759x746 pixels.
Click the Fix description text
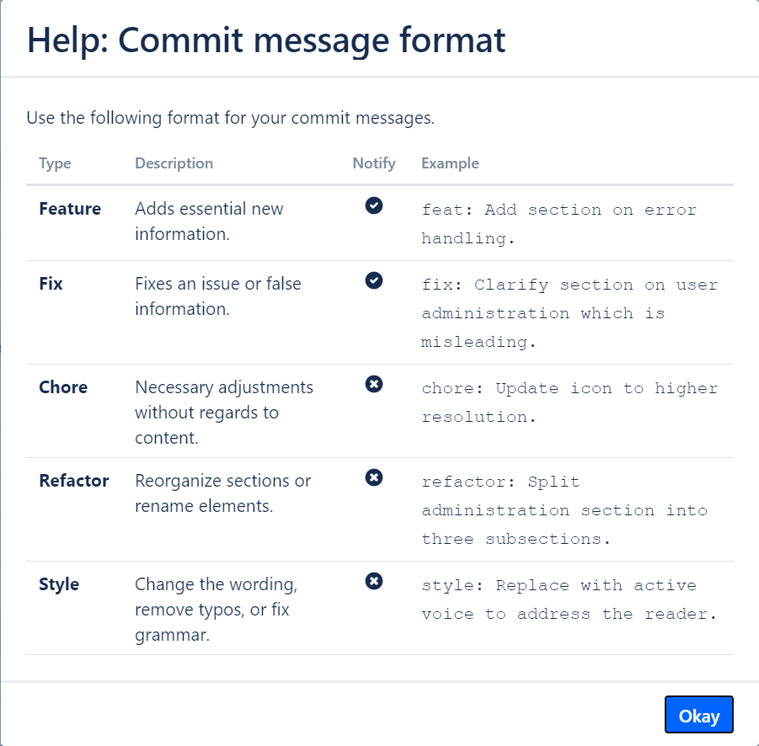217,296
